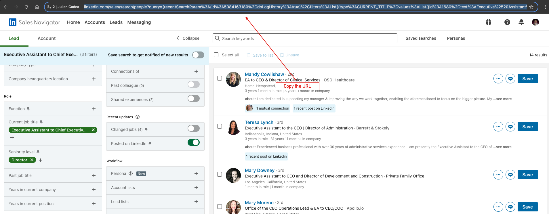Open the help question mark icon
549x214 pixels.
507,22
